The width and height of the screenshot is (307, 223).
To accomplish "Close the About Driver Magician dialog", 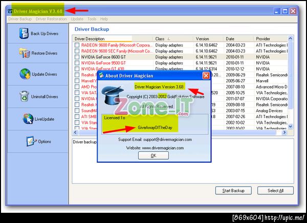I will [x=206, y=75].
